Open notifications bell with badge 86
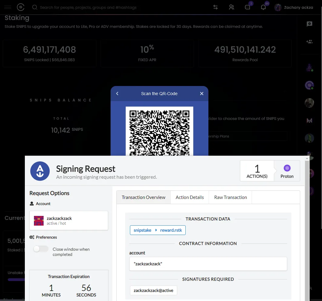The image size is (322, 301). 263,7
